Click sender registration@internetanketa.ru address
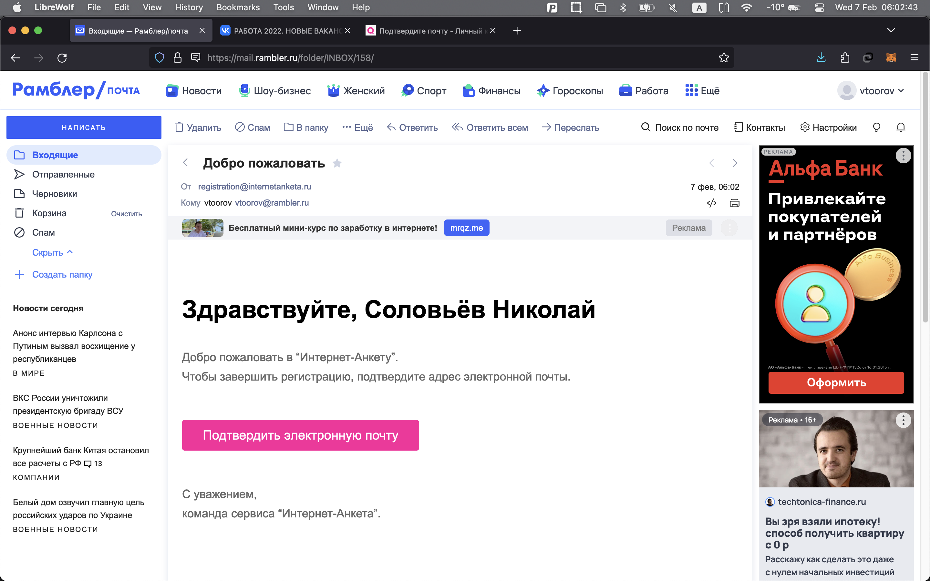Viewport: 930px width, 581px height. 254,187
